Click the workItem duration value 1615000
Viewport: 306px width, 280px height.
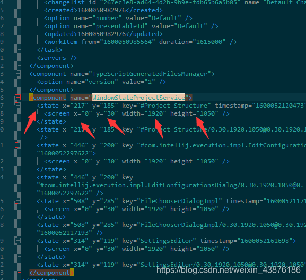tap(209, 42)
